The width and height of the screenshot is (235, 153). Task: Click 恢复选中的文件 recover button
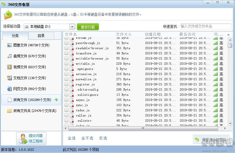click(211, 139)
